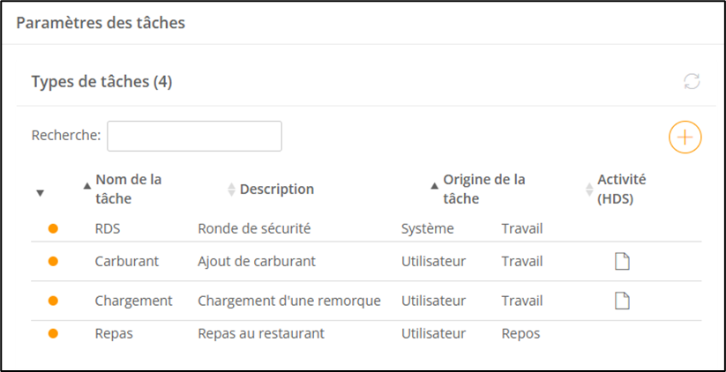Image resolution: width=726 pixels, height=372 pixels.
Task: Click the orange status dot for RDS
Action: [x=53, y=228]
